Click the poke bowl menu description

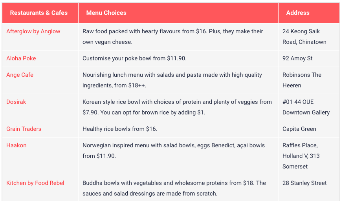(x=134, y=58)
